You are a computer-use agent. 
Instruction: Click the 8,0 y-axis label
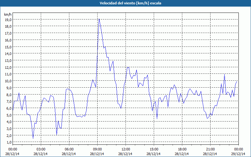click(x=9, y=95)
